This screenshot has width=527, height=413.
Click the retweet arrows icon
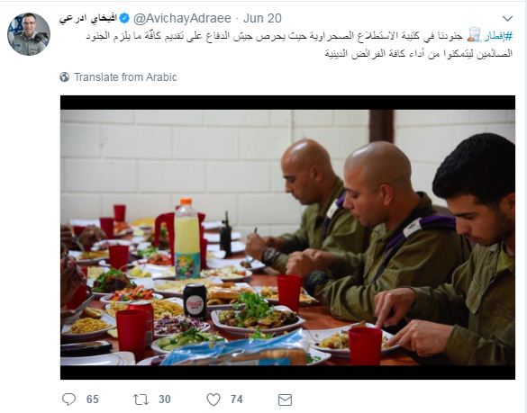coord(141,400)
